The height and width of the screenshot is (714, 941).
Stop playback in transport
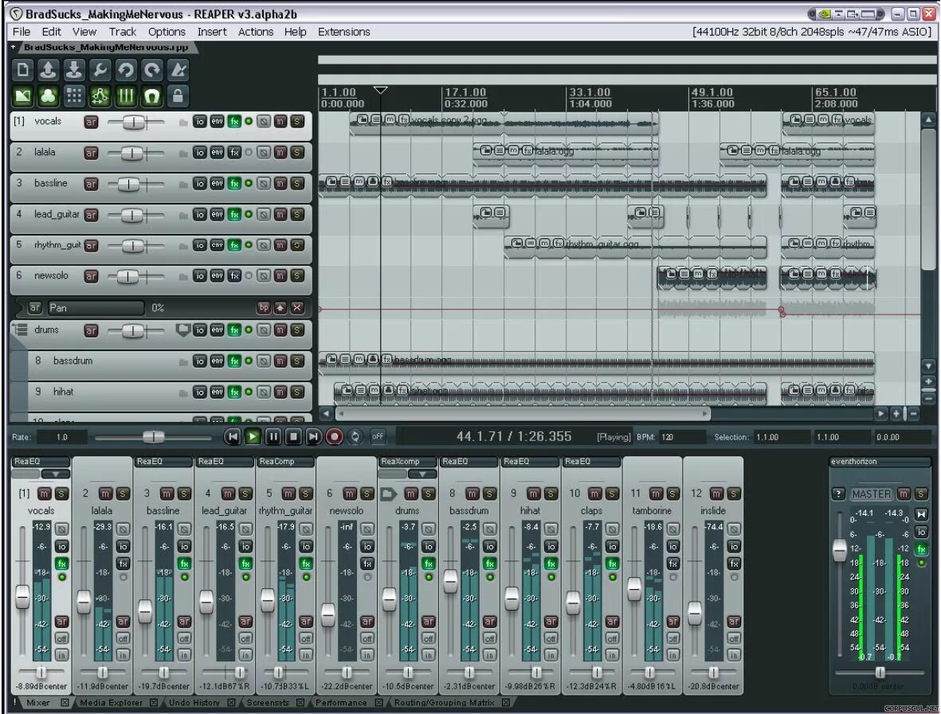click(x=293, y=437)
